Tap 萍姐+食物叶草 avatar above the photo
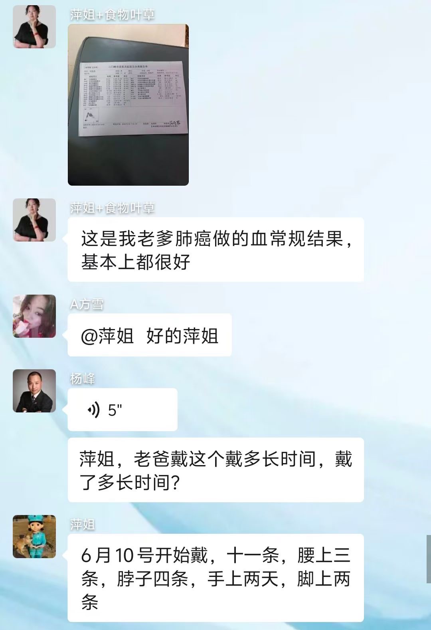 coord(34,27)
